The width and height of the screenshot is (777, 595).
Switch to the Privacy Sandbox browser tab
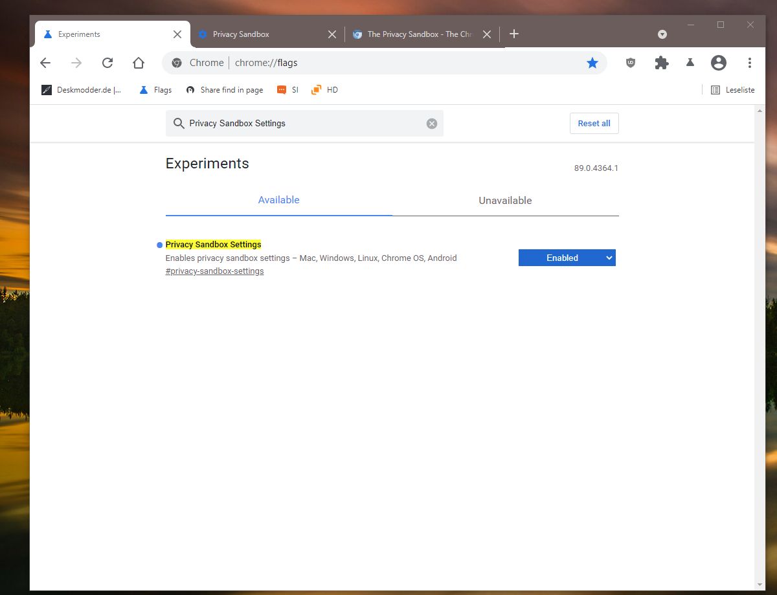point(259,34)
